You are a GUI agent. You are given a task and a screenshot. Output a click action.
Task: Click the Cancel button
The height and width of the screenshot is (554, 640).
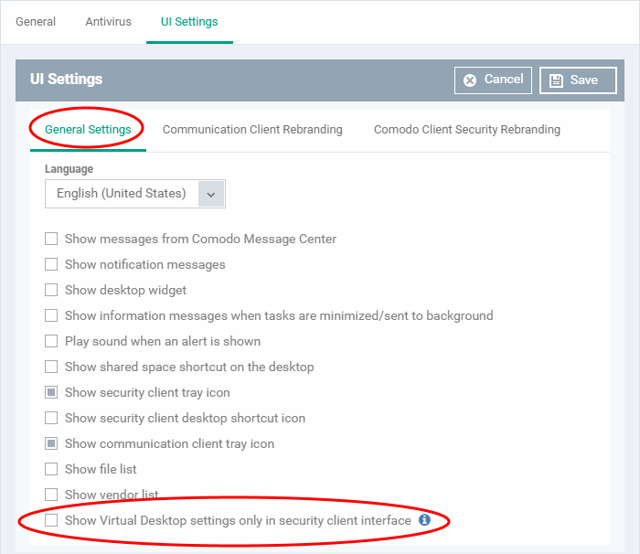(x=493, y=80)
